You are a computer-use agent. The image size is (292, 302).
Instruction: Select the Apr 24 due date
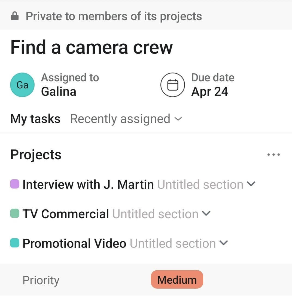coord(209,91)
